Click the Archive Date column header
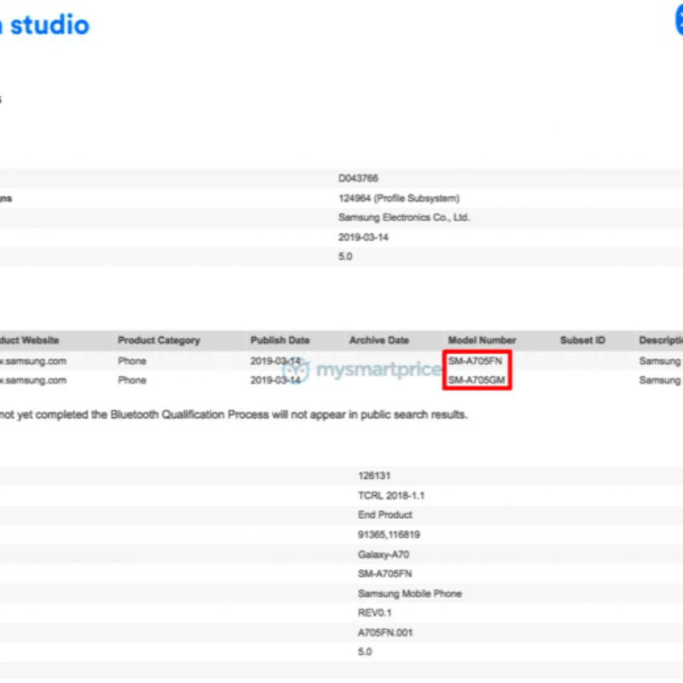Viewport: 683px width, 683px height. (x=379, y=340)
